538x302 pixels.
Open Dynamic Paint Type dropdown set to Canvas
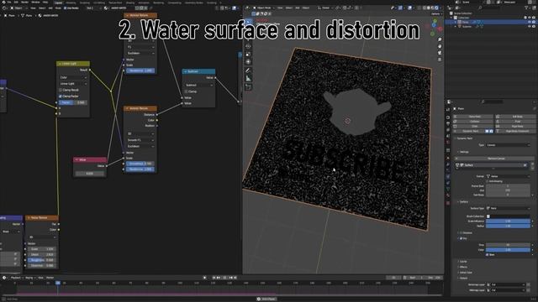507,145
